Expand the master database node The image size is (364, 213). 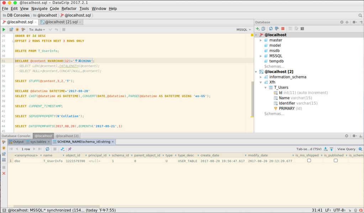[x=261, y=40]
